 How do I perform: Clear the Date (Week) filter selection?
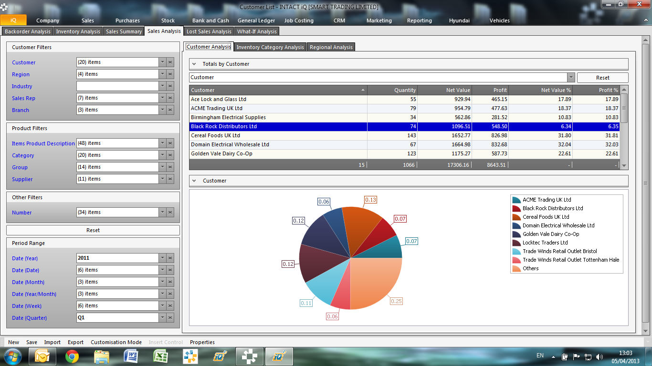coord(170,305)
